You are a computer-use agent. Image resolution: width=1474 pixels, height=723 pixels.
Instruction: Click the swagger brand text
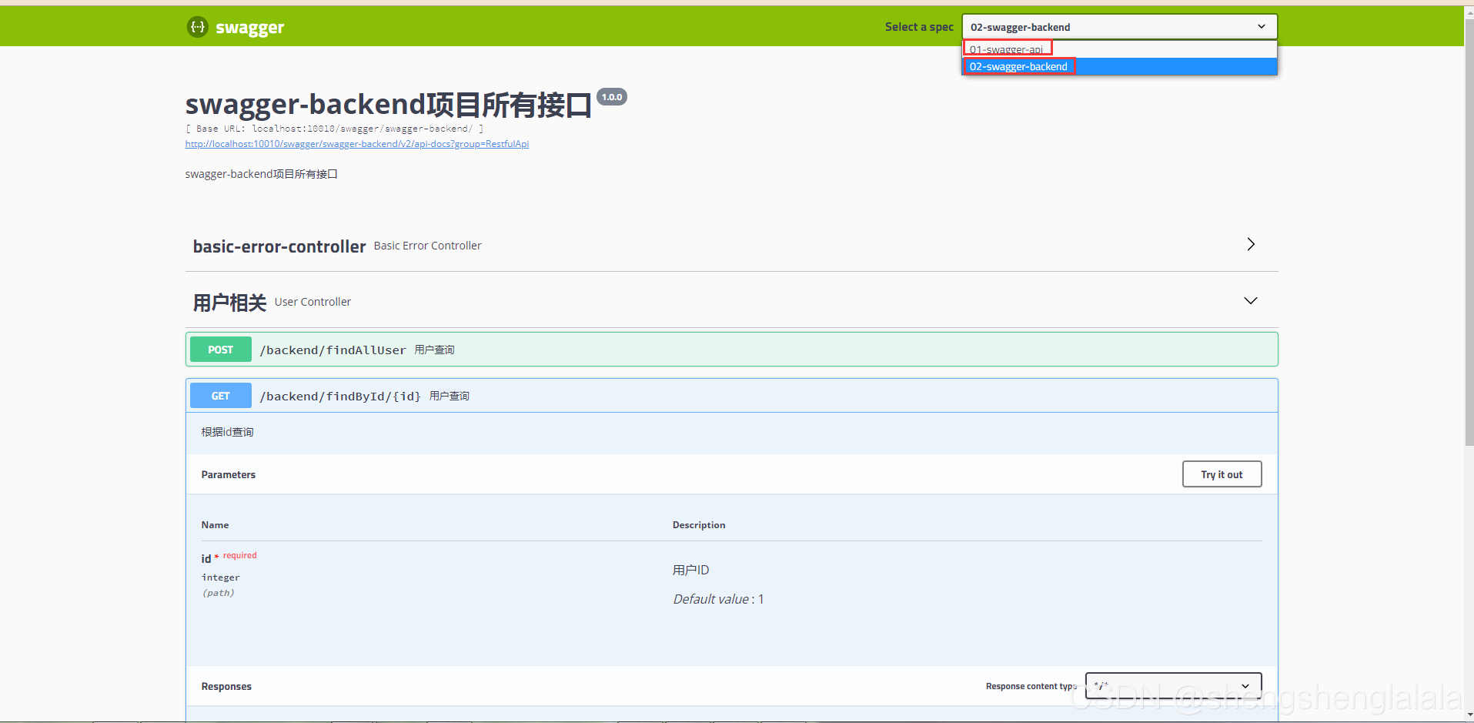(249, 28)
